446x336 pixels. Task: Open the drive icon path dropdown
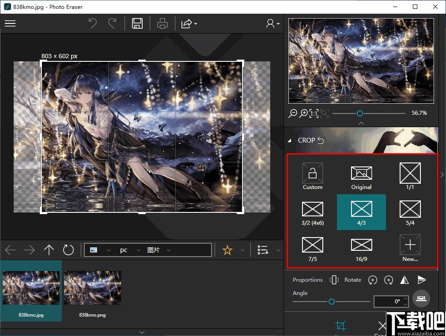[108, 250]
